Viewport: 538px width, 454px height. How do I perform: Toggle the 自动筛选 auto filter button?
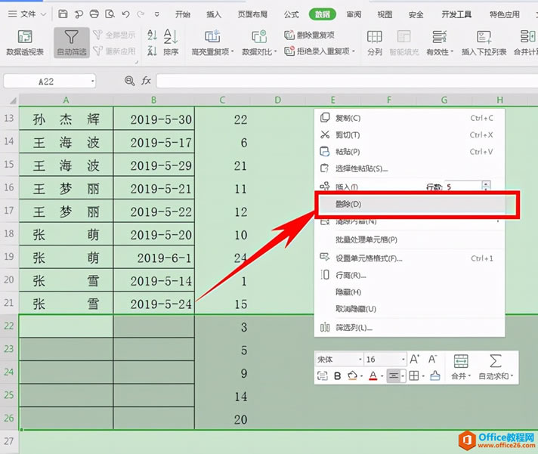71,42
